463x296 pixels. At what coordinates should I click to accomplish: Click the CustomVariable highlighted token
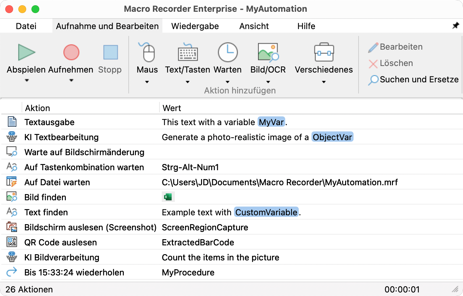point(266,212)
